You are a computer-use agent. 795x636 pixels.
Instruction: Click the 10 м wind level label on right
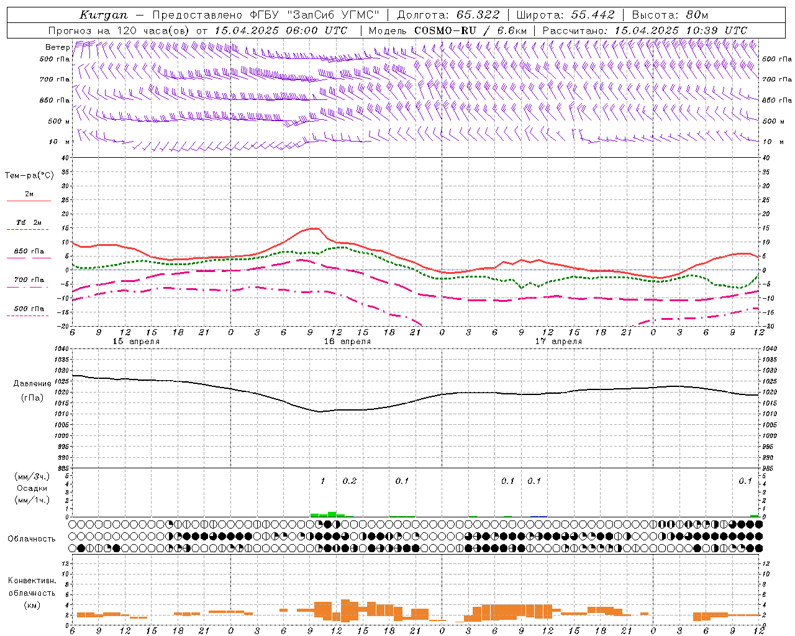[x=773, y=142]
